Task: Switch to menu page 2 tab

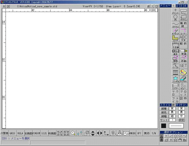Action: pos(177,6)
